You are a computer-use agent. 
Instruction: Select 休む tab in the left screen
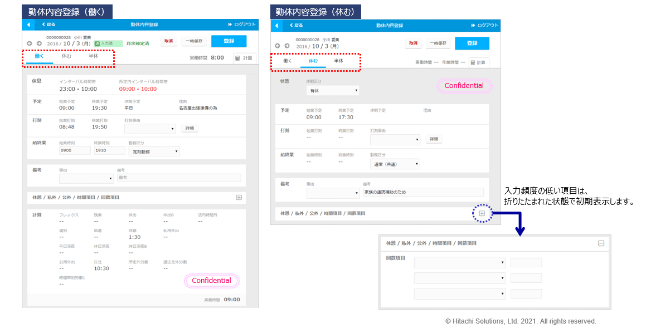[66, 56]
